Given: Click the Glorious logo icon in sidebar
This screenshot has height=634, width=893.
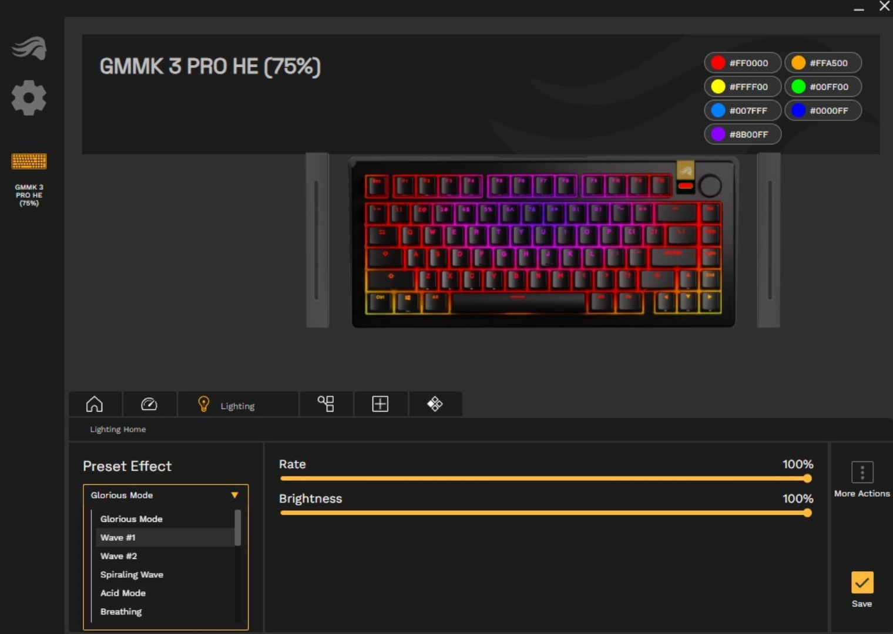Looking at the screenshot, I should (x=29, y=48).
